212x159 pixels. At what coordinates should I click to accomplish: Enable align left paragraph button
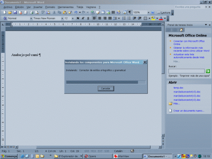click(94, 18)
